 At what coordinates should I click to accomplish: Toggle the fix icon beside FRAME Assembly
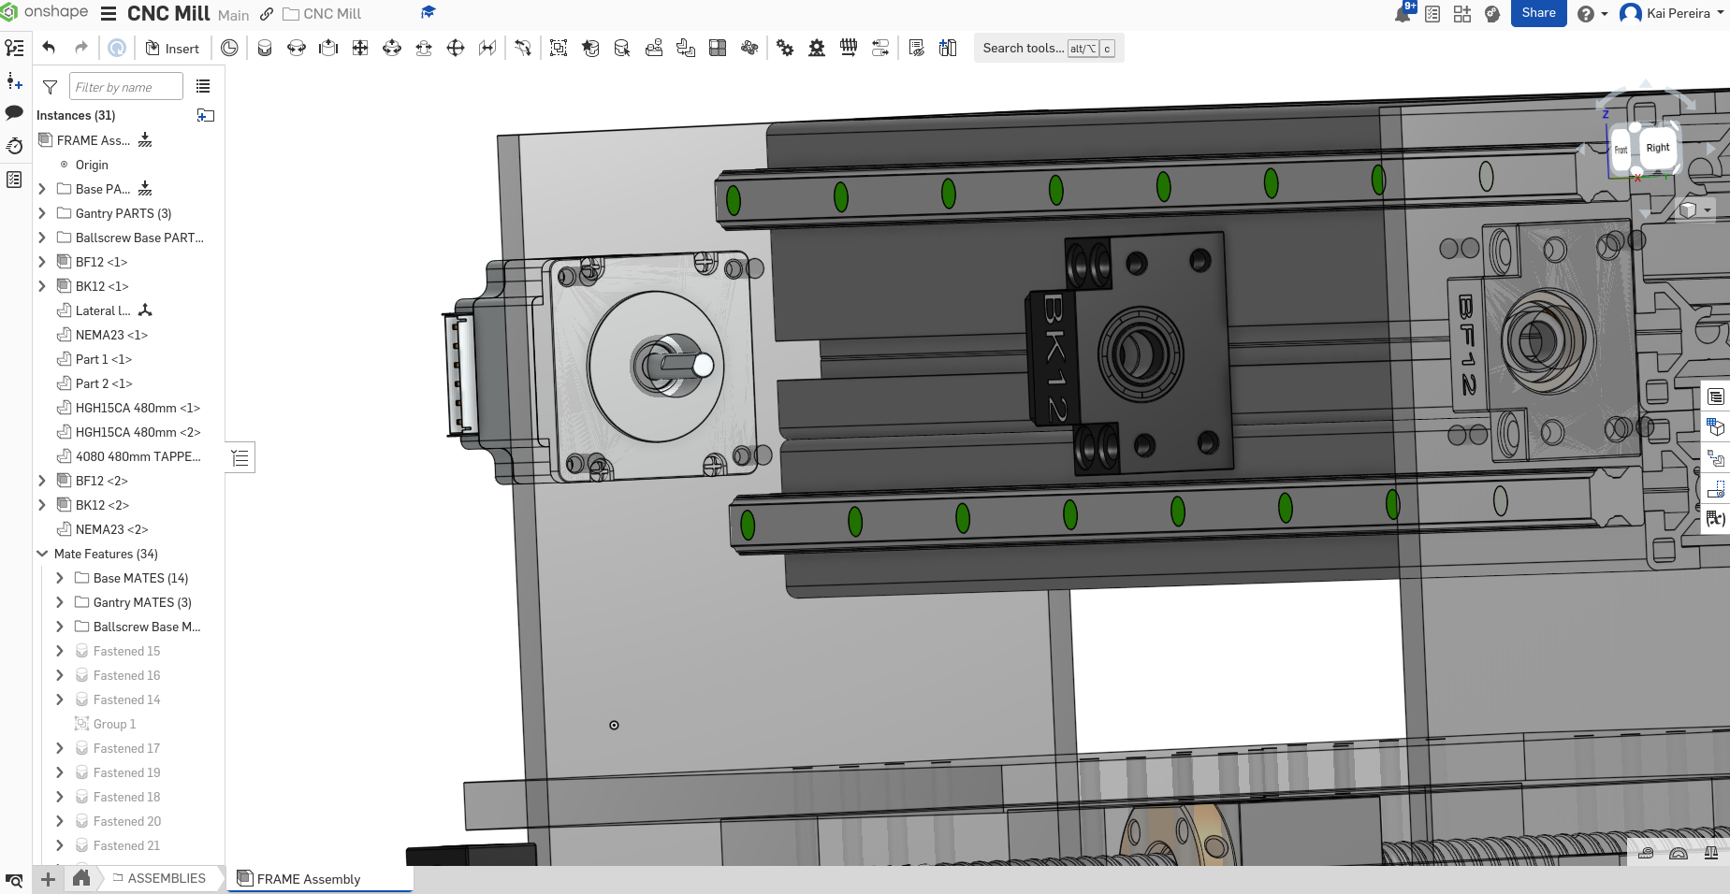click(x=145, y=140)
